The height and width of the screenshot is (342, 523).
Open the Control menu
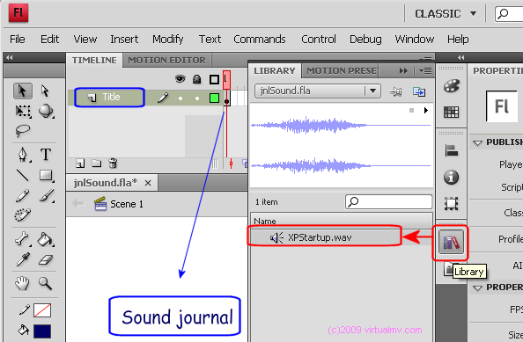tap(319, 40)
